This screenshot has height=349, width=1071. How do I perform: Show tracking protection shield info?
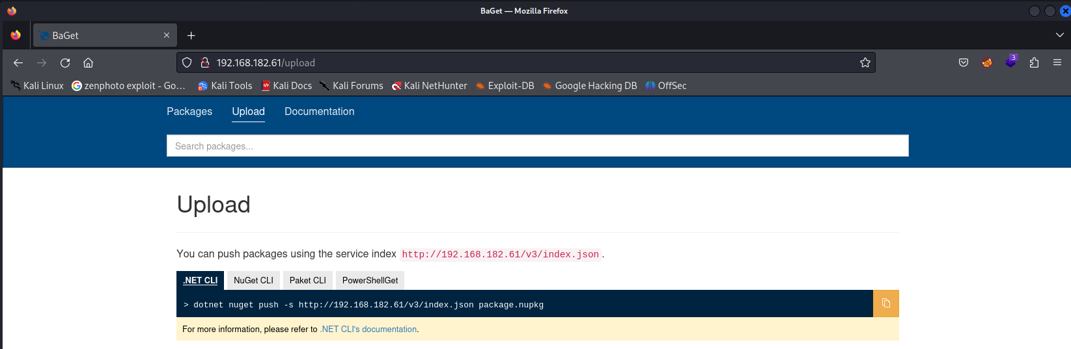point(187,63)
